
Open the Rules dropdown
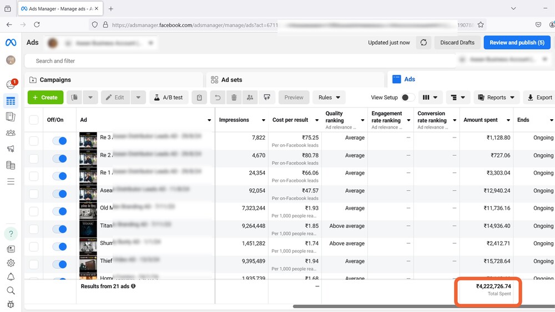pyautogui.click(x=329, y=98)
